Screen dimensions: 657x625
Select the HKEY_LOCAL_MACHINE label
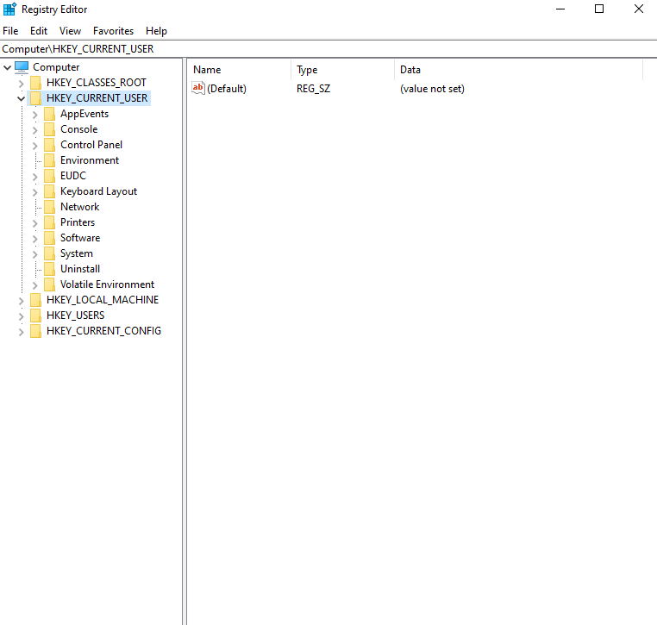pyautogui.click(x=103, y=299)
